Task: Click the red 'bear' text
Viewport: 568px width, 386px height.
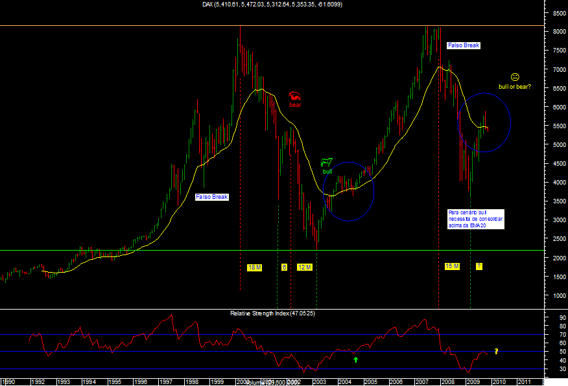Action: pos(295,105)
